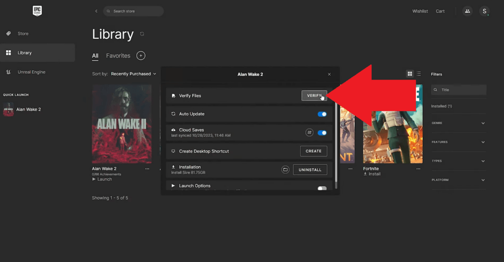Screen dimensions: 504x262
Task: Click the Cloud Saves cloud icon
Action: click(x=173, y=130)
